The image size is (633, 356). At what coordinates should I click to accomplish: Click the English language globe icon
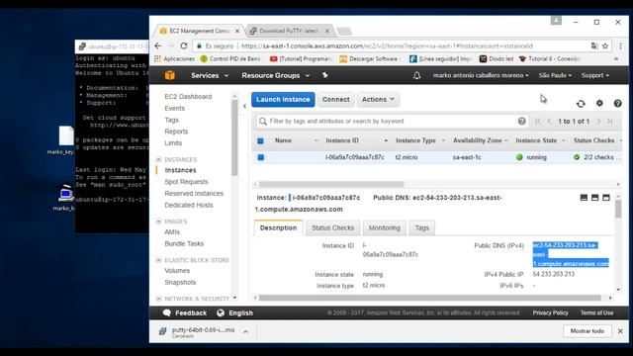coord(221,312)
